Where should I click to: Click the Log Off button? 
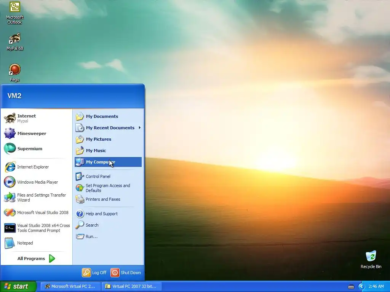[94, 273]
